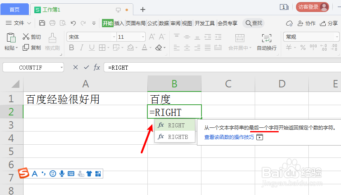This screenshot has width=341, height=195.
Task: Toggle Sogou Chinese/English mode A
Action: pyautogui.click(x=35, y=174)
